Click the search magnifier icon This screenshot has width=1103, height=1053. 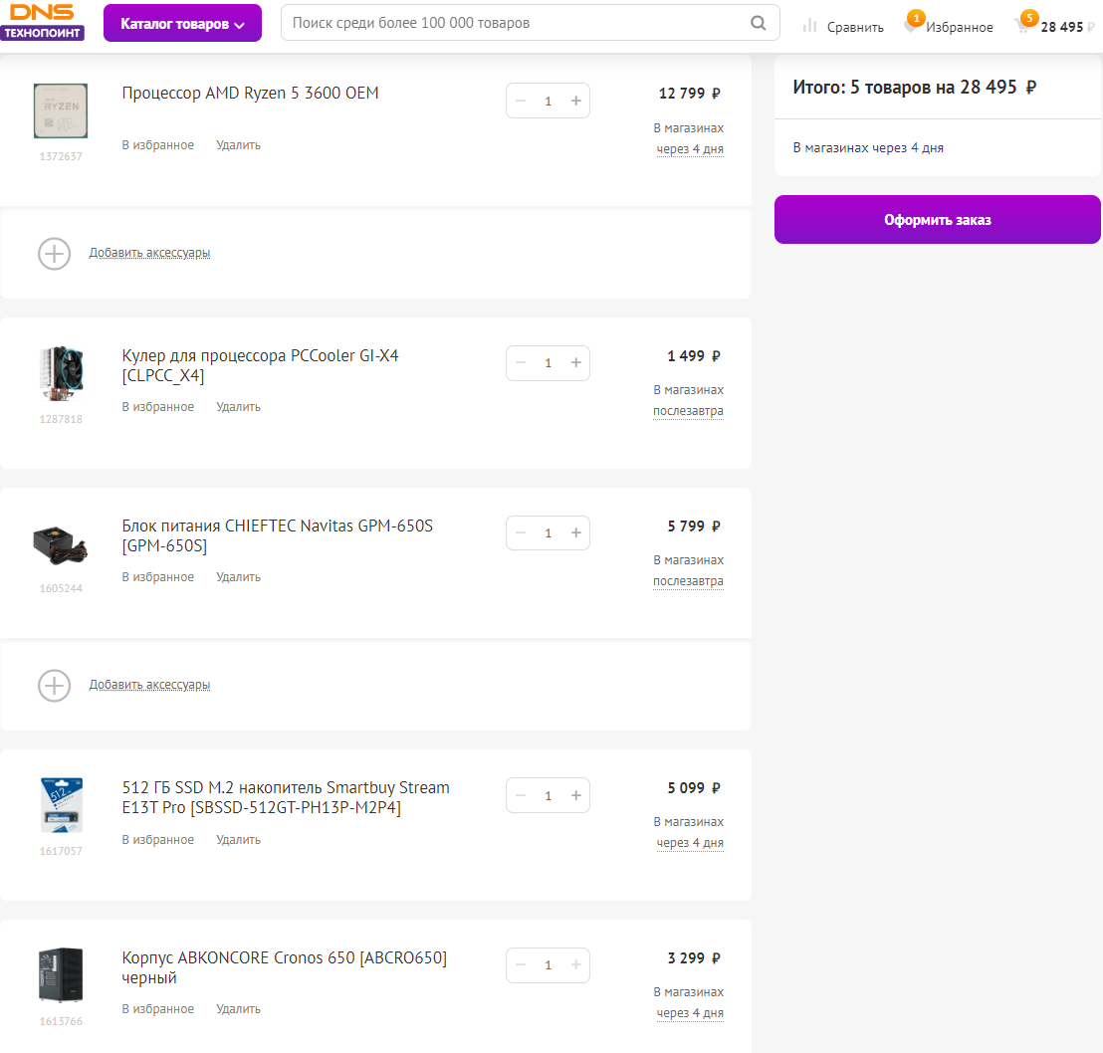(x=759, y=23)
